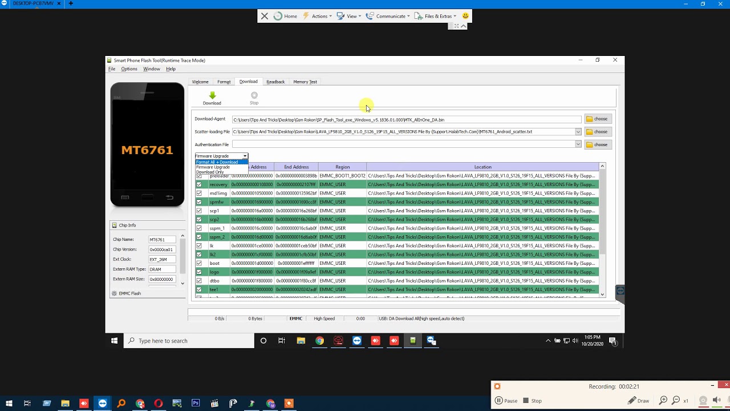Uncheck the spmfw partition checkbox
The image size is (730, 411).
pyautogui.click(x=199, y=202)
